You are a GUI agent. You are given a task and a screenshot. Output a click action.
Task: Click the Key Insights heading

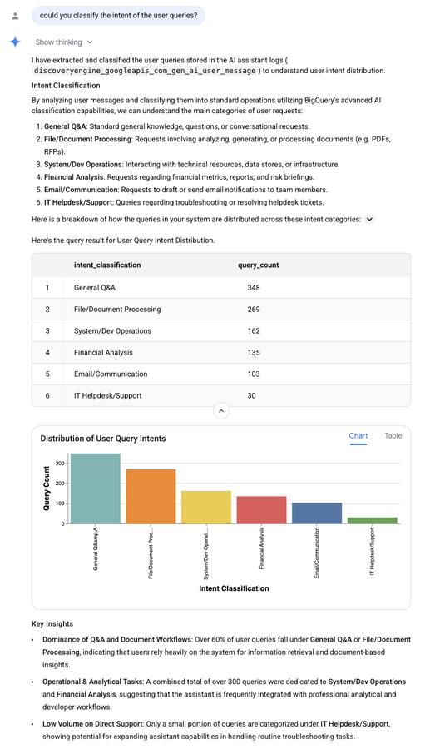click(52, 624)
